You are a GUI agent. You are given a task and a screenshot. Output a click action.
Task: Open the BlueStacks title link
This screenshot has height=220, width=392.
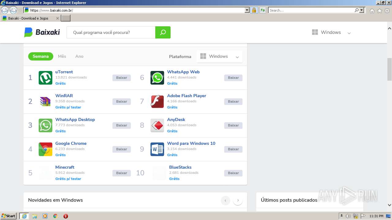(180, 167)
